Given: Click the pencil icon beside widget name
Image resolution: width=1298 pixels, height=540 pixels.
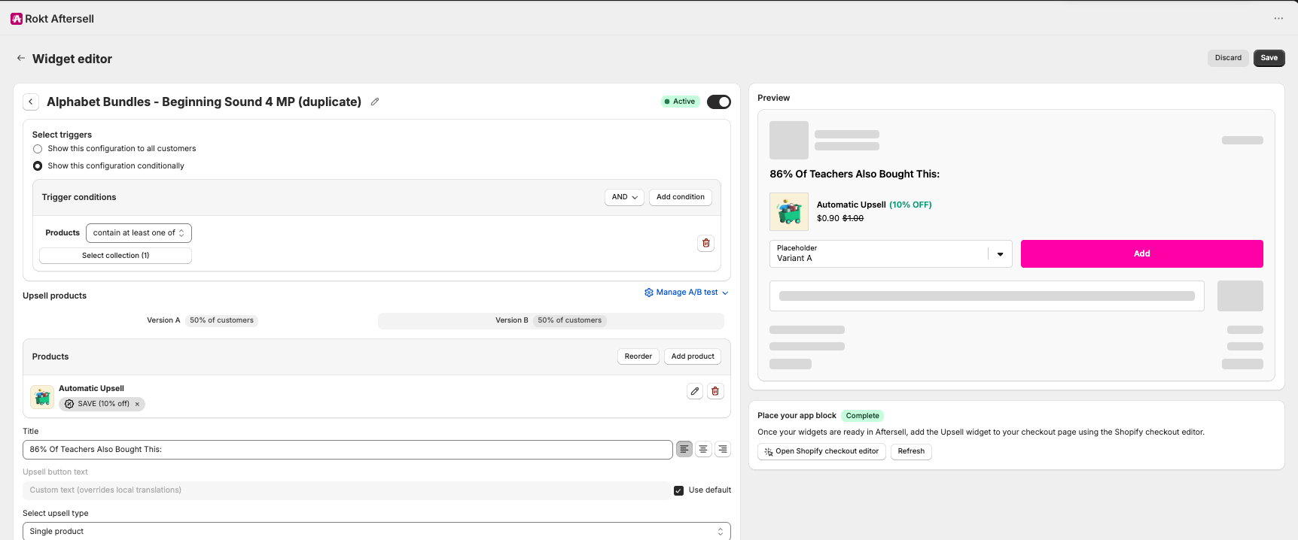Looking at the screenshot, I should coord(375,102).
